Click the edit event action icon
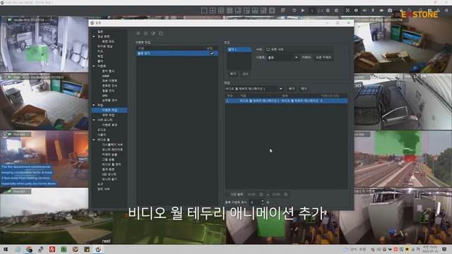This screenshot has height=254, width=452. pos(153,33)
